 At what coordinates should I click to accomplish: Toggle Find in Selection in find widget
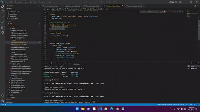pyautogui.click(x=180, y=12)
